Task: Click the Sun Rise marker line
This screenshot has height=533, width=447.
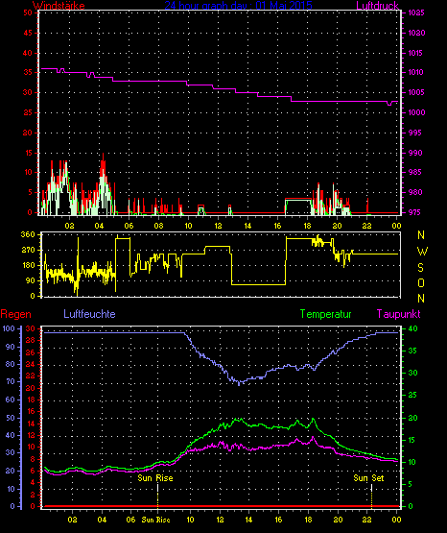Action: click(158, 496)
